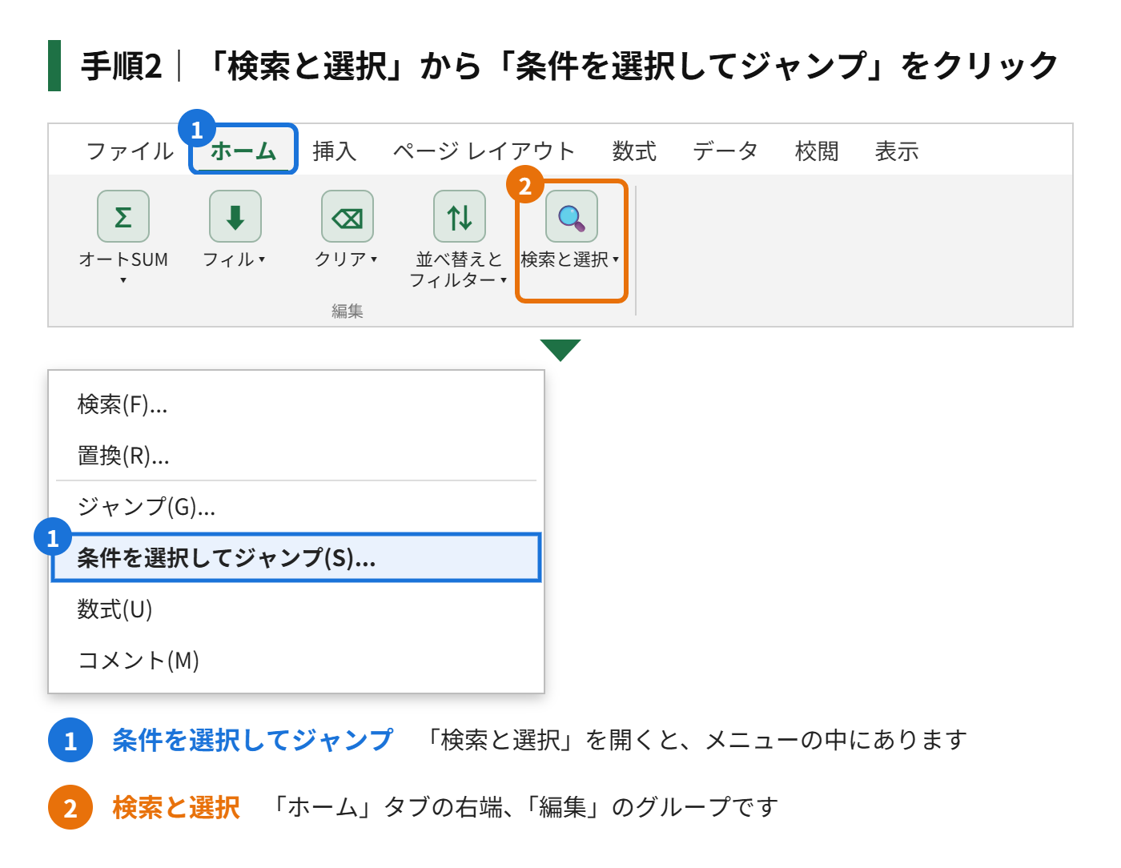Click the orange 検索と選択 legend text
The height and width of the screenshot is (868, 1121).
click(176, 807)
